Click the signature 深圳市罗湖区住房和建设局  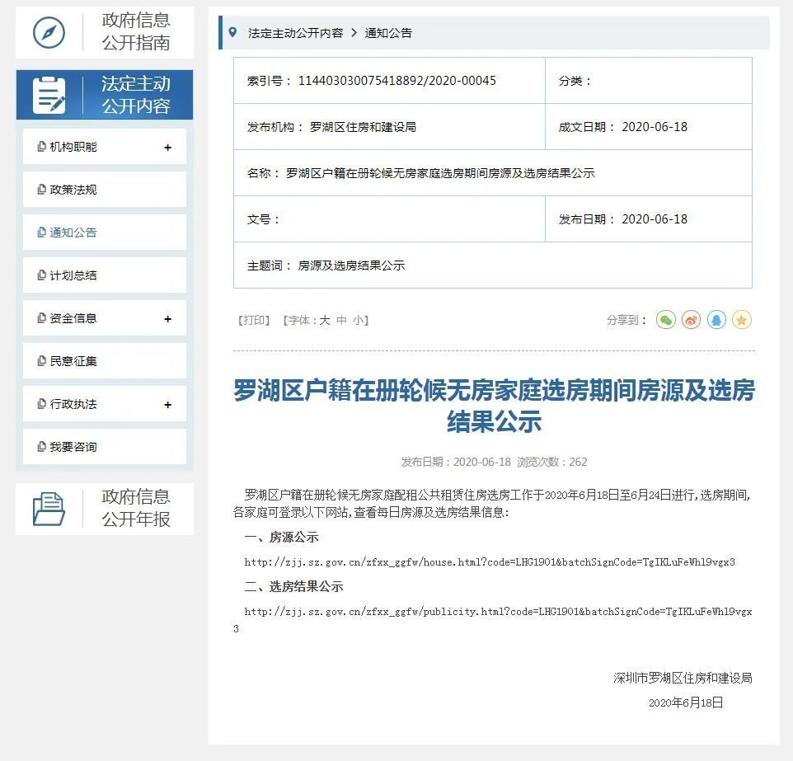click(683, 678)
